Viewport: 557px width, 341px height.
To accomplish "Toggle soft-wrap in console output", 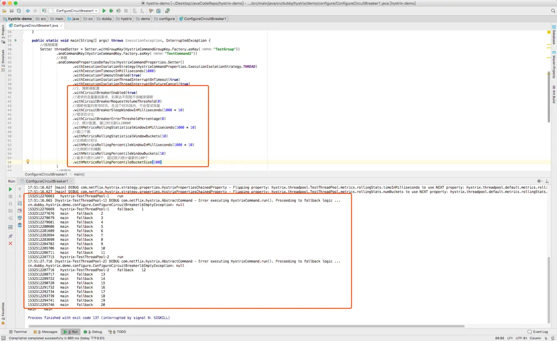I will [20, 203].
